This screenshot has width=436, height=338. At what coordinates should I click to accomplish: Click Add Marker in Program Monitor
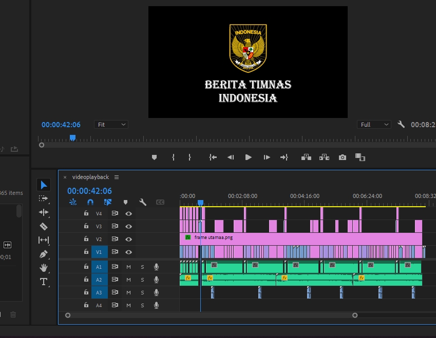click(155, 157)
